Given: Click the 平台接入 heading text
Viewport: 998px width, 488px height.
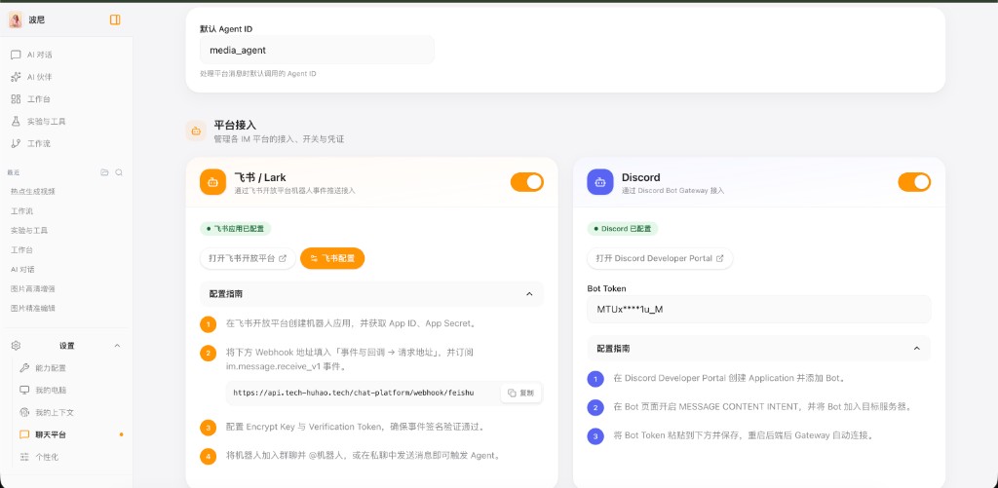Looking at the screenshot, I should [x=235, y=125].
